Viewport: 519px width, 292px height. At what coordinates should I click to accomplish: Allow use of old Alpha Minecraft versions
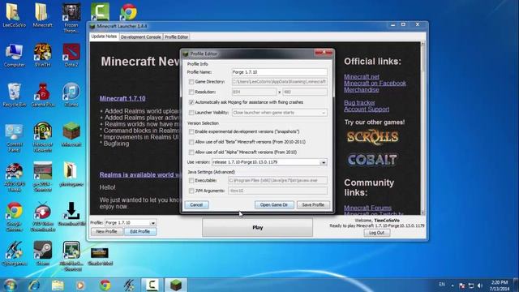pyautogui.click(x=191, y=152)
